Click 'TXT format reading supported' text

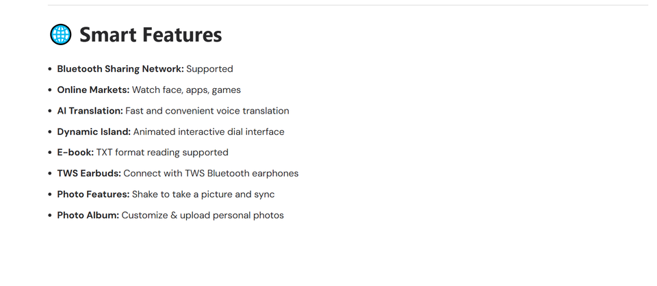(162, 153)
